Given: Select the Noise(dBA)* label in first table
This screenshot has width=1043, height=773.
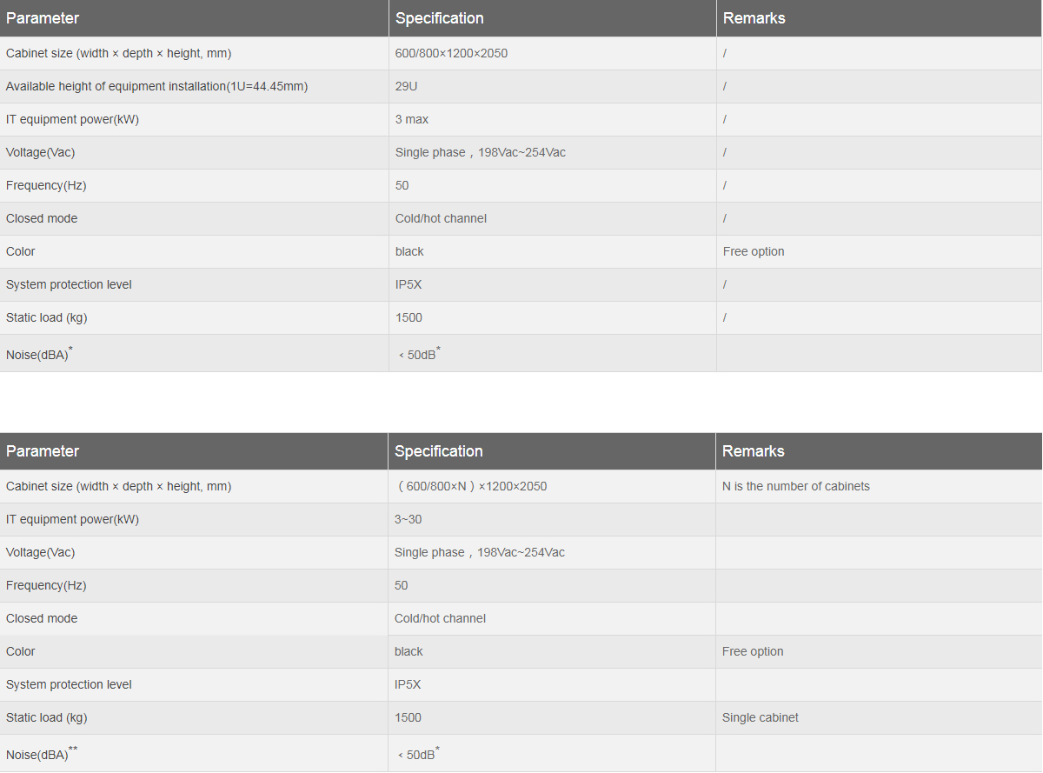Looking at the screenshot, I should pyautogui.click(x=39, y=353).
